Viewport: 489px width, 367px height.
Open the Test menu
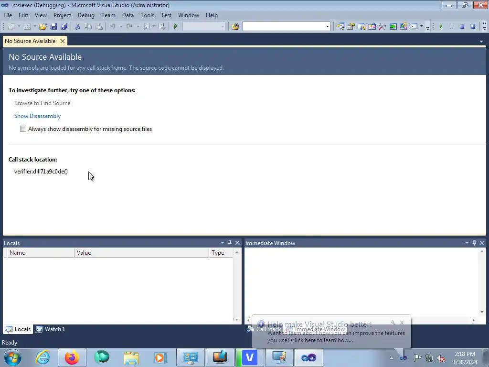click(x=166, y=15)
